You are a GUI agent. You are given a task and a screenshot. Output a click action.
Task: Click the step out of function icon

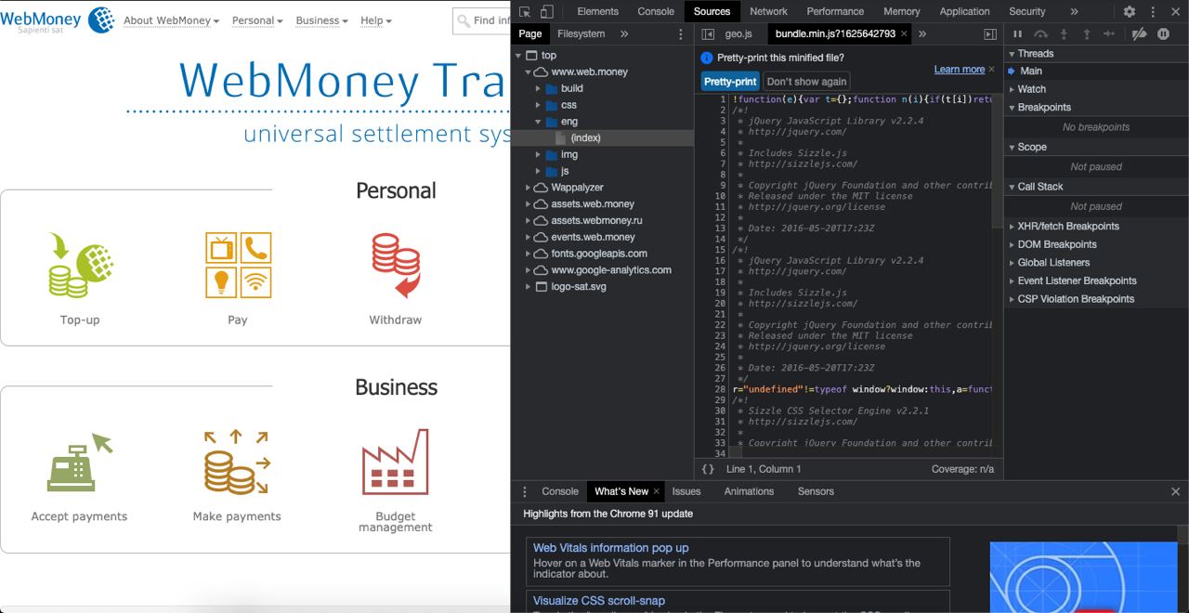tap(1087, 33)
